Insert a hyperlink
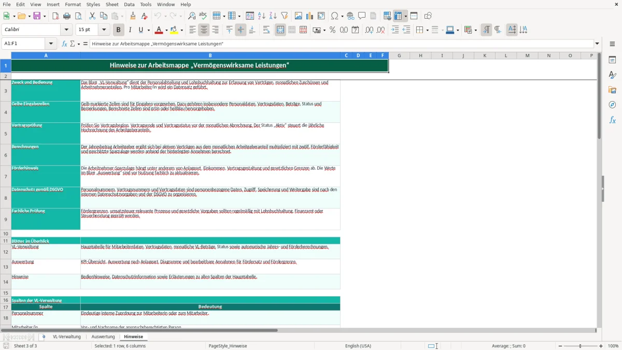The height and width of the screenshot is (350, 622). tap(350, 16)
